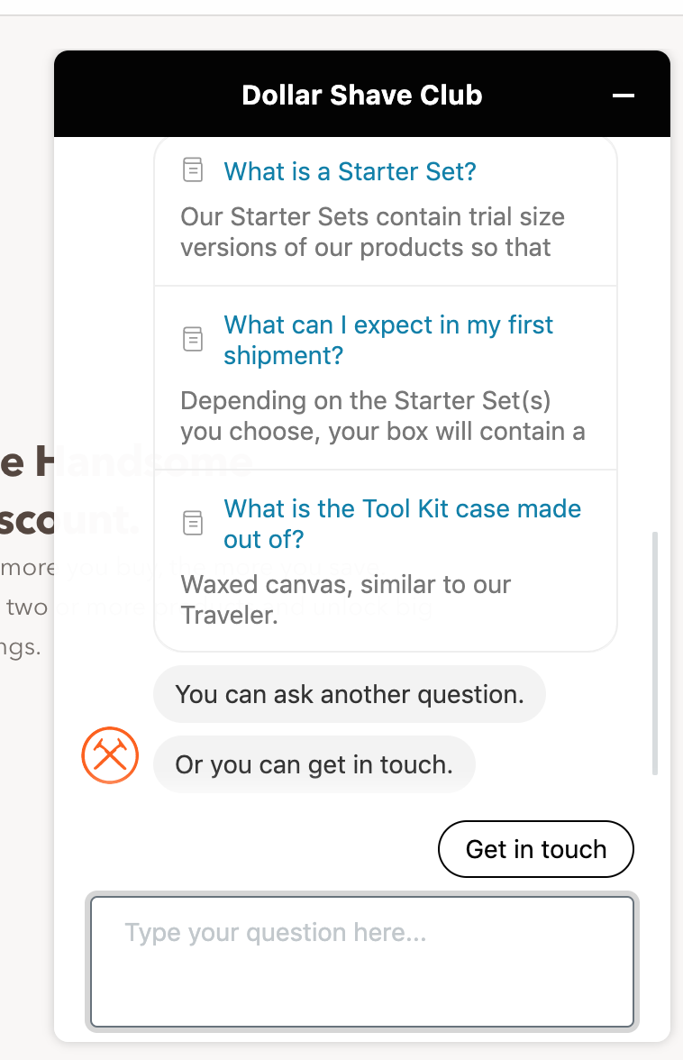Click the page text ending in "ngs."
Image resolution: width=683 pixels, height=1060 pixels.
pos(20,647)
